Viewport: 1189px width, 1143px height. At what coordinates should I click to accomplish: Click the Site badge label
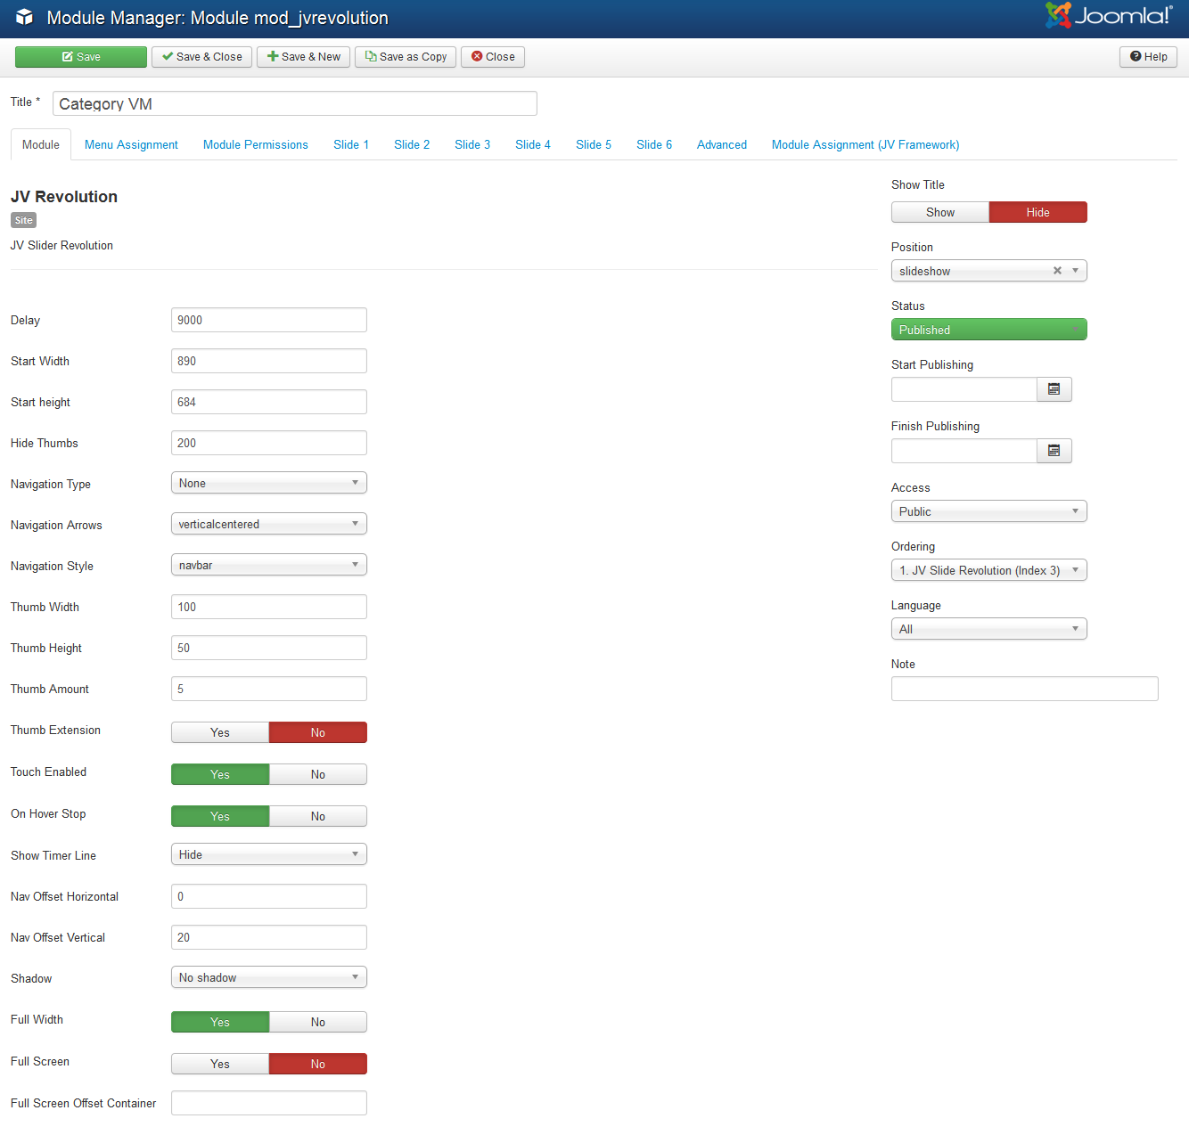click(x=23, y=220)
